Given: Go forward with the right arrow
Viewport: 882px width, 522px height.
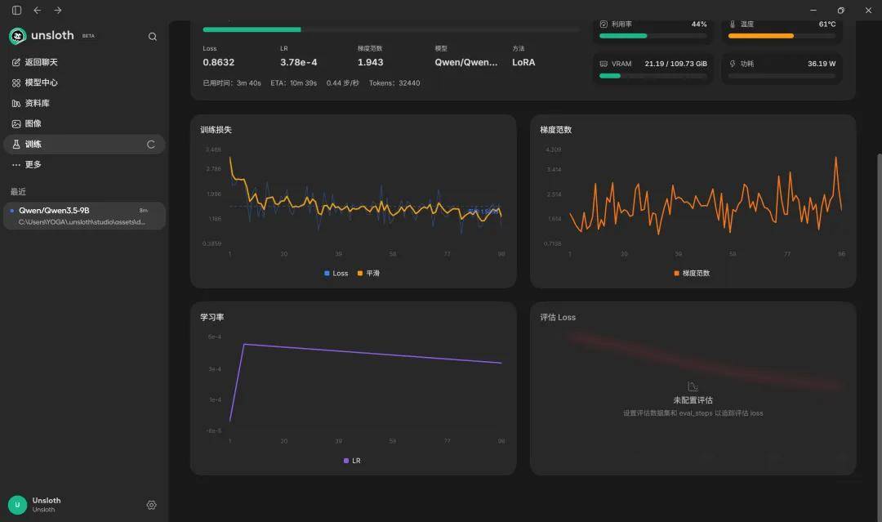Looking at the screenshot, I should coord(58,10).
